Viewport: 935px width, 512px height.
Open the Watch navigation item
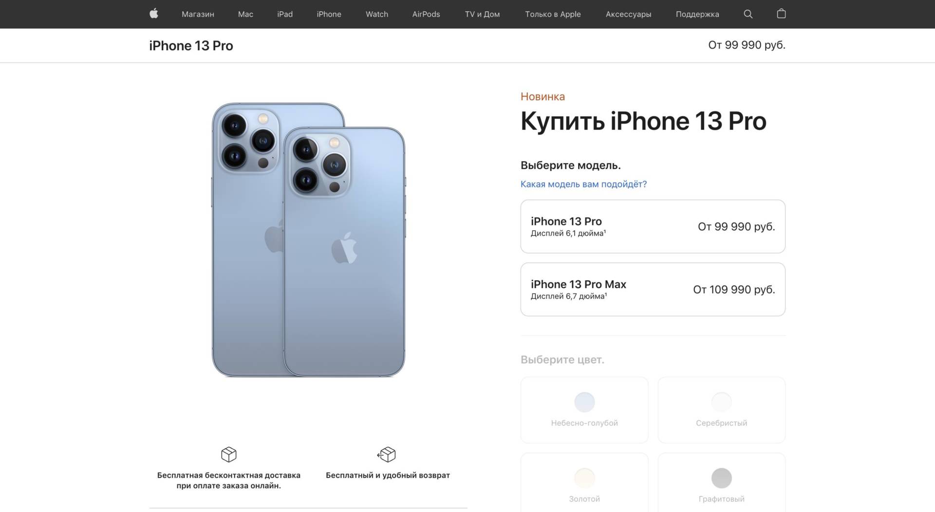coord(377,14)
